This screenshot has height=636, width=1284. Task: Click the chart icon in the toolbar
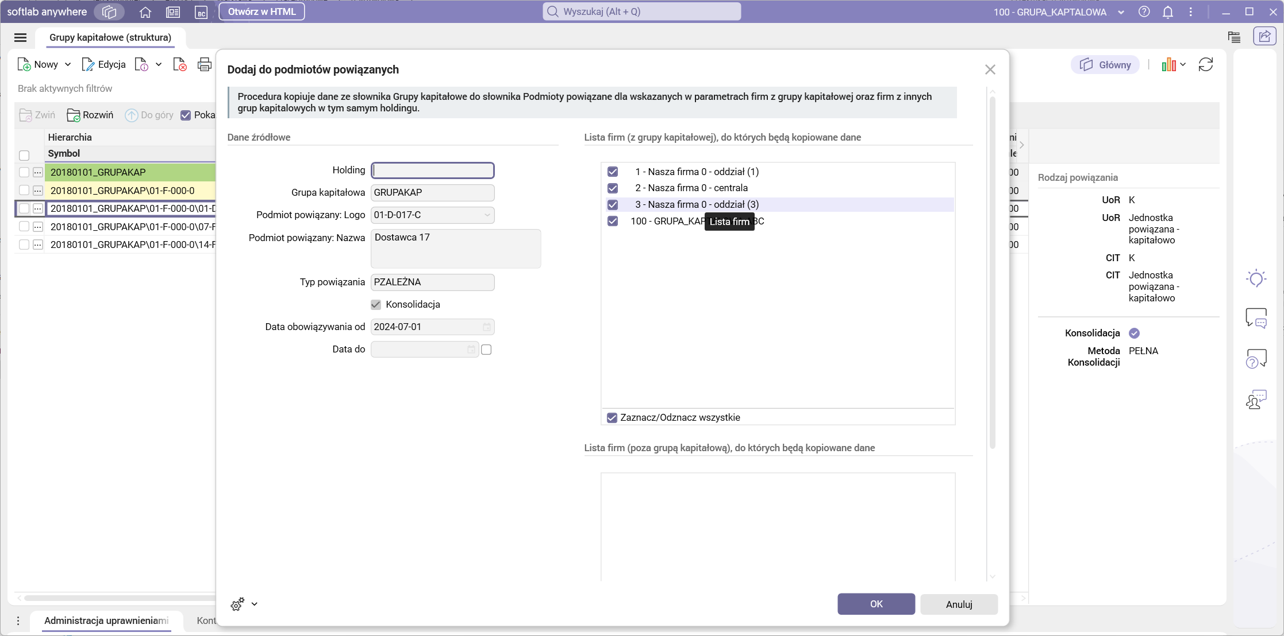[x=1168, y=65]
